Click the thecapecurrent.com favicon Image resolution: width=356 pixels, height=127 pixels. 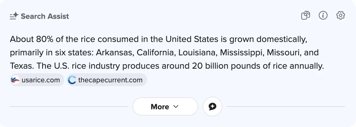tap(72, 80)
